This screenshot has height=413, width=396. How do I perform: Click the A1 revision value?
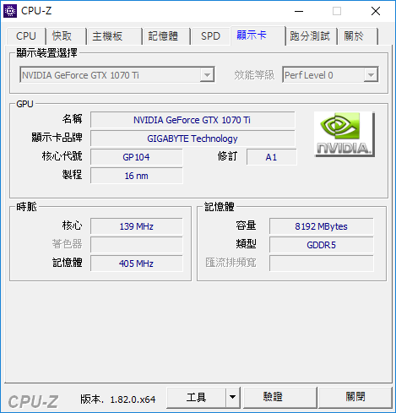click(x=272, y=157)
